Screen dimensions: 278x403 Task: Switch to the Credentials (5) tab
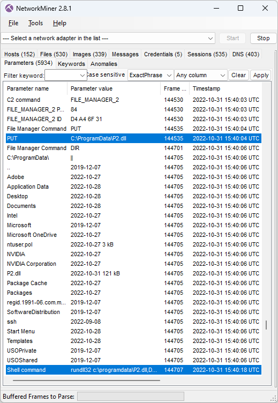(163, 54)
